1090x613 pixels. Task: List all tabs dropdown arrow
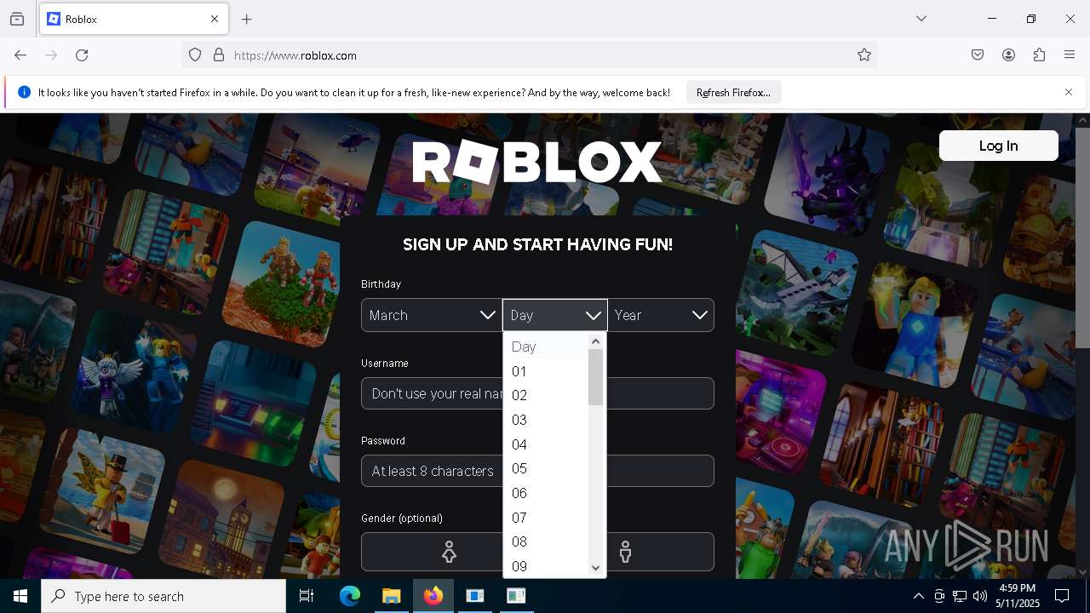click(921, 19)
